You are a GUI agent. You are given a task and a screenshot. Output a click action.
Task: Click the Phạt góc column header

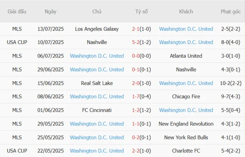click(x=231, y=12)
